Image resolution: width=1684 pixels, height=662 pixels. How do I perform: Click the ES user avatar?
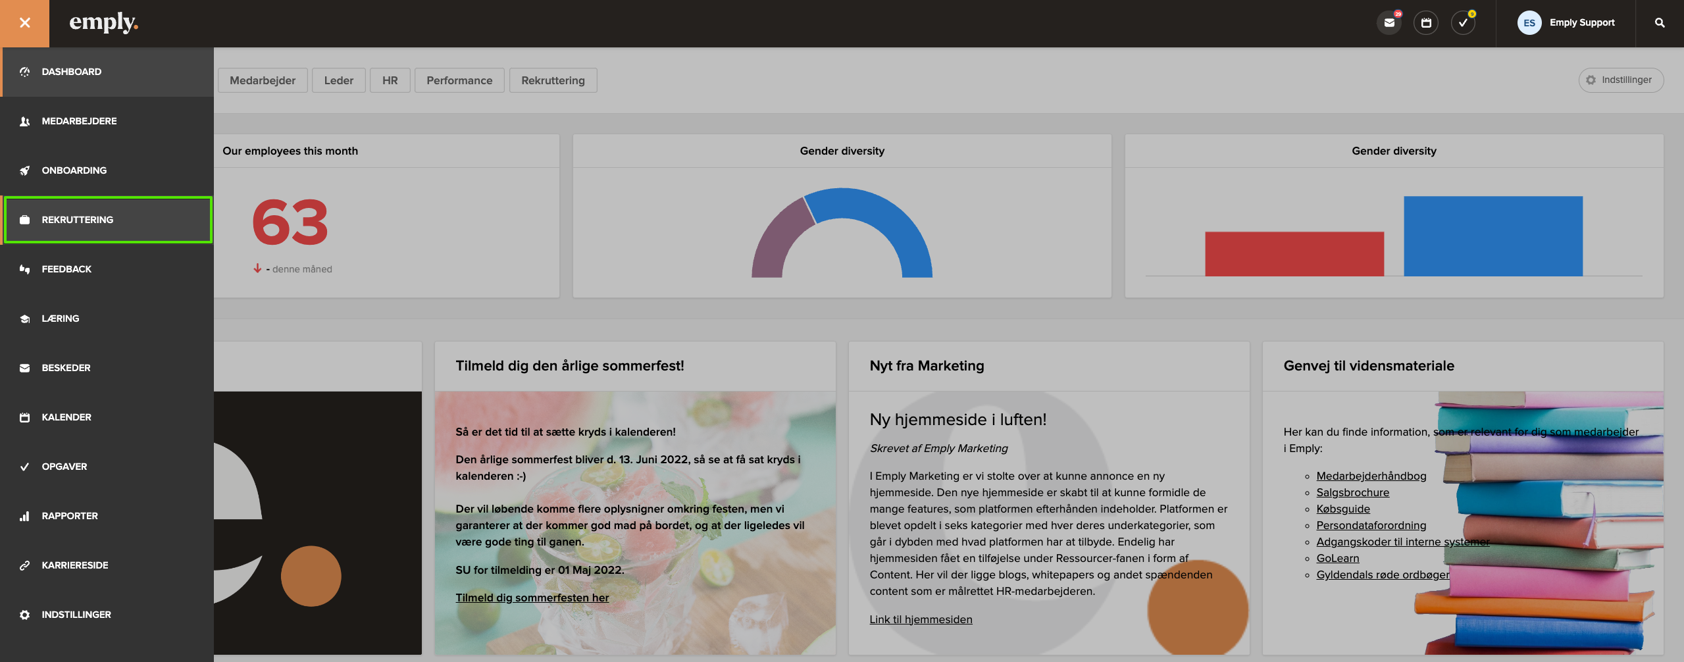1529,23
